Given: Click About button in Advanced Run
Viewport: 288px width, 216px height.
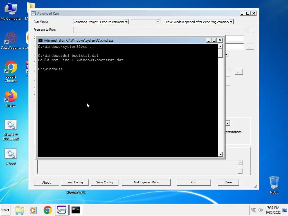Looking at the screenshot, I should 46,182.
